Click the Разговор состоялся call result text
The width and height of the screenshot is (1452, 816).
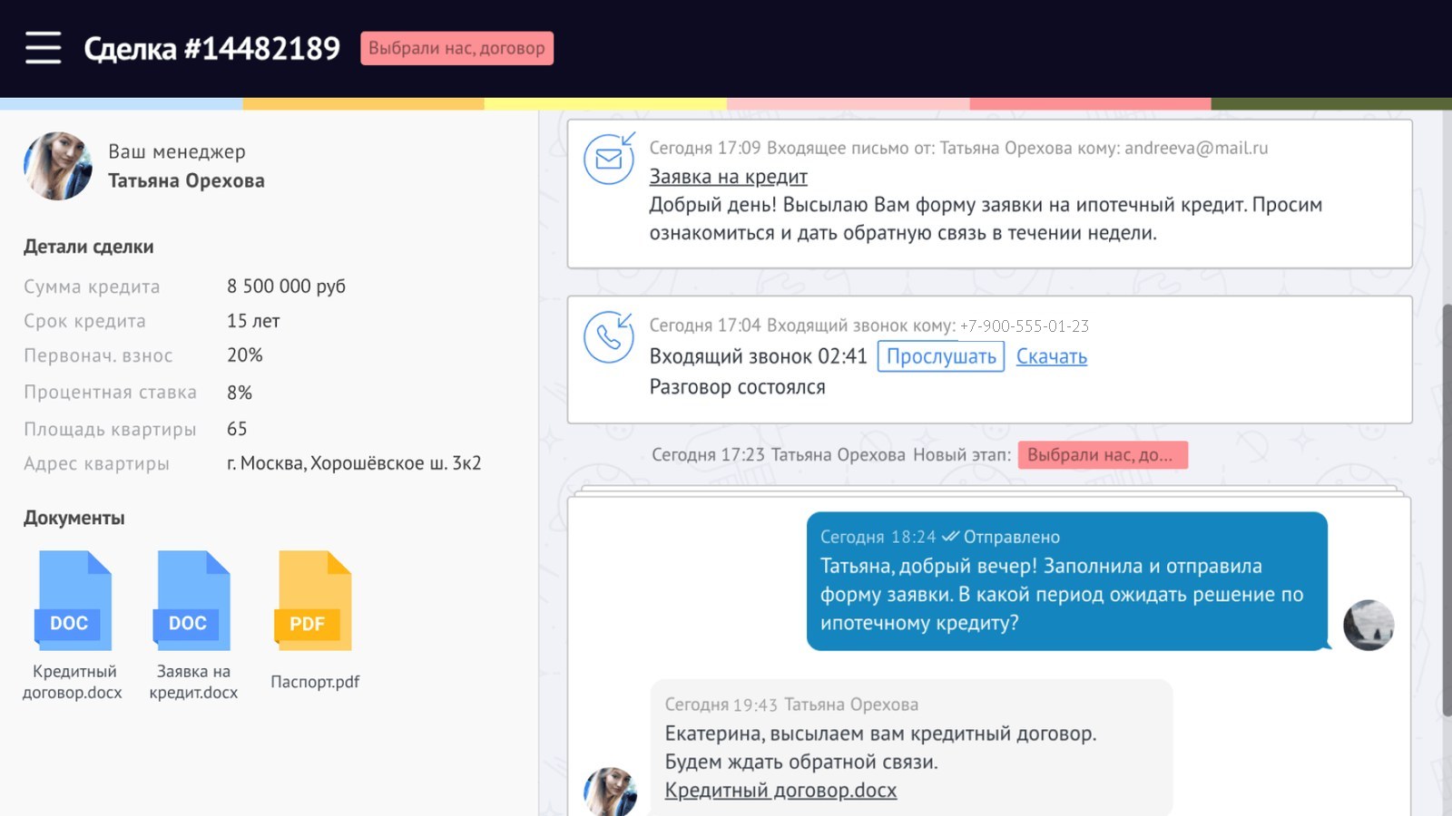click(x=737, y=387)
